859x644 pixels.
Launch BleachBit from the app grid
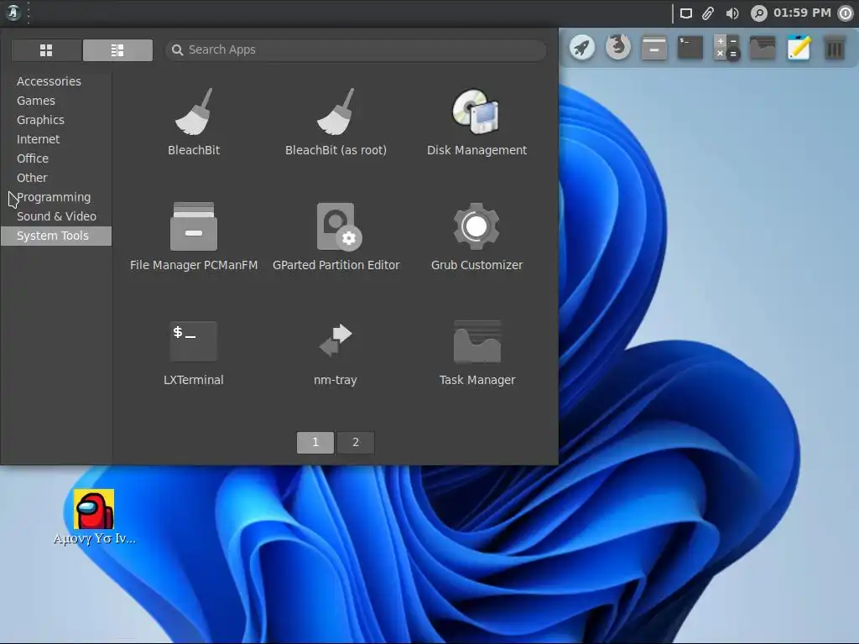point(194,122)
